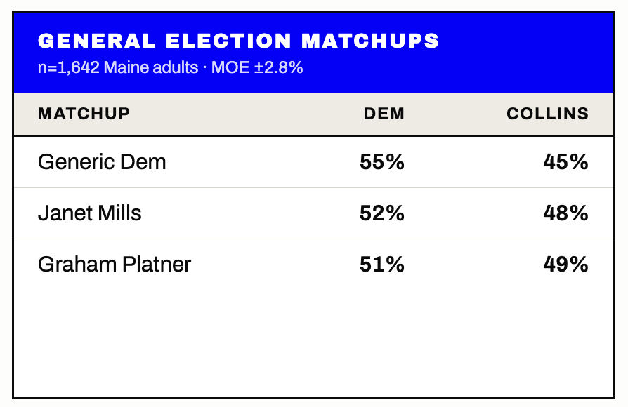
Task: Click the 49% Collins value versus Platner
Action: [565, 264]
